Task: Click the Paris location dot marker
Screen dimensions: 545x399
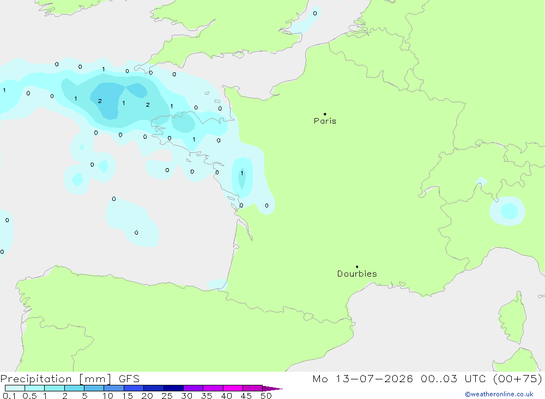Action: coord(325,114)
